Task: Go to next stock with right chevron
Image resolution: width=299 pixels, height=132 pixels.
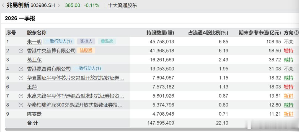Action: click(58, 5)
